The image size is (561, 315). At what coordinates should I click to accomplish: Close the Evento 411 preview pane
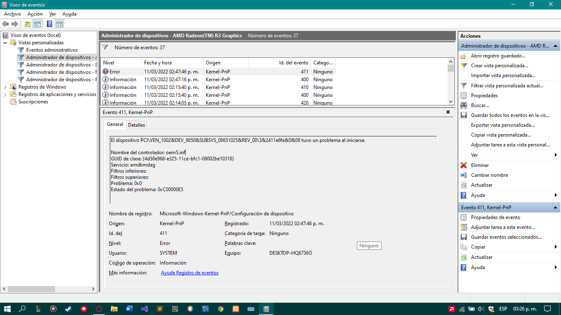coord(448,112)
